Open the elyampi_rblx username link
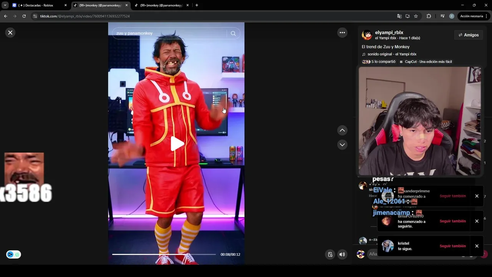The height and width of the screenshot is (277, 492). [x=389, y=33]
